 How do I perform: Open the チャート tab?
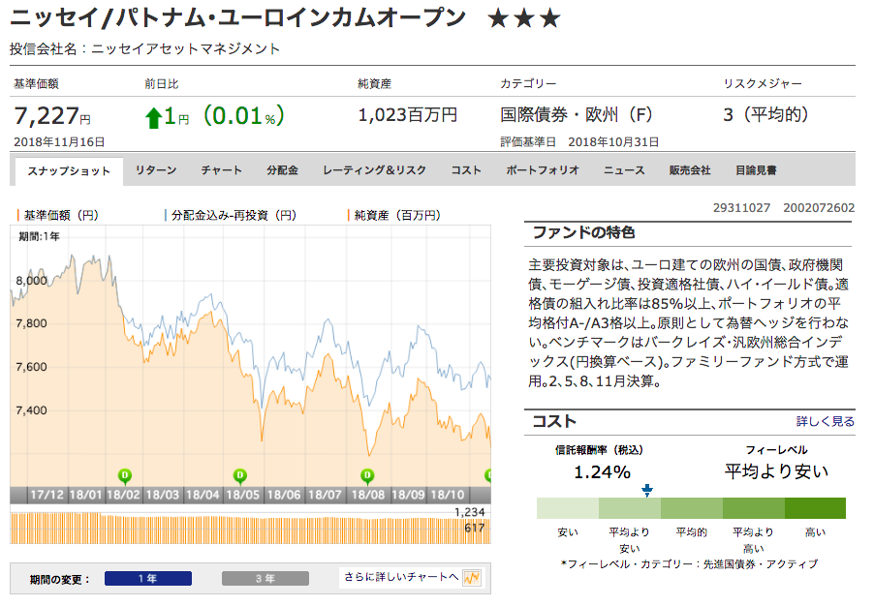tap(221, 170)
